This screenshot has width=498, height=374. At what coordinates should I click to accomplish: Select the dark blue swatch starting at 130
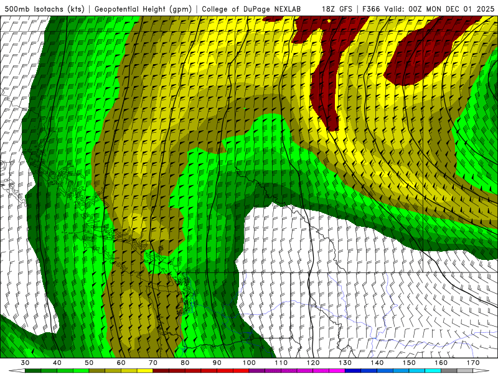pyautogui.click(x=353, y=370)
